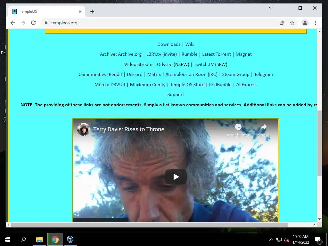
Task: Click the scroll down arrow
Action: [x=319, y=219]
